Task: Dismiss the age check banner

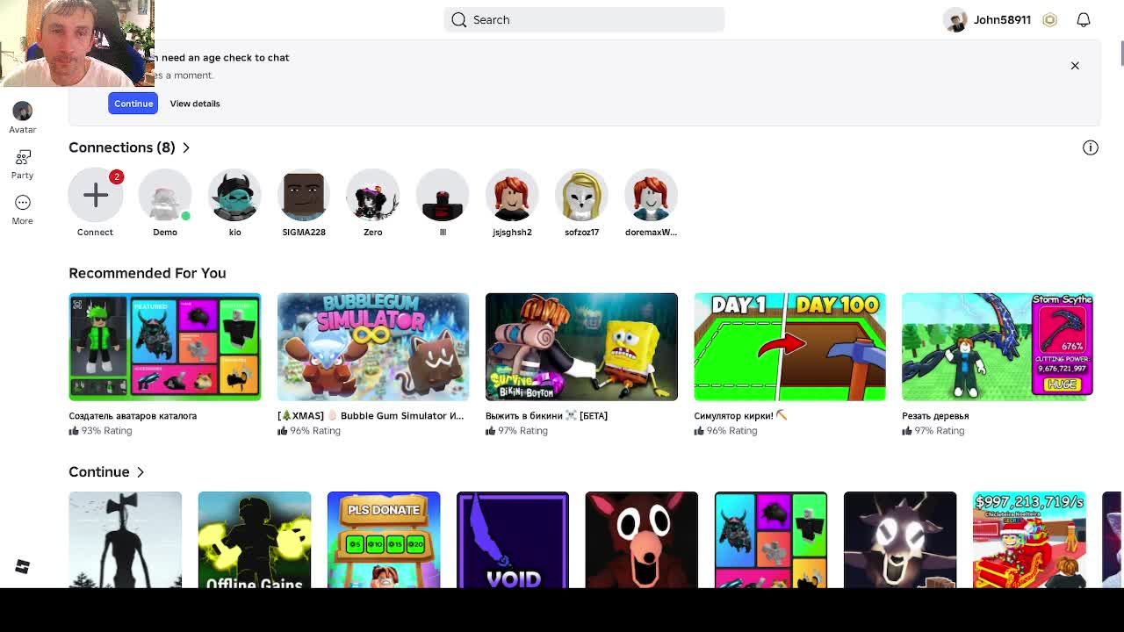Action: (1075, 66)
